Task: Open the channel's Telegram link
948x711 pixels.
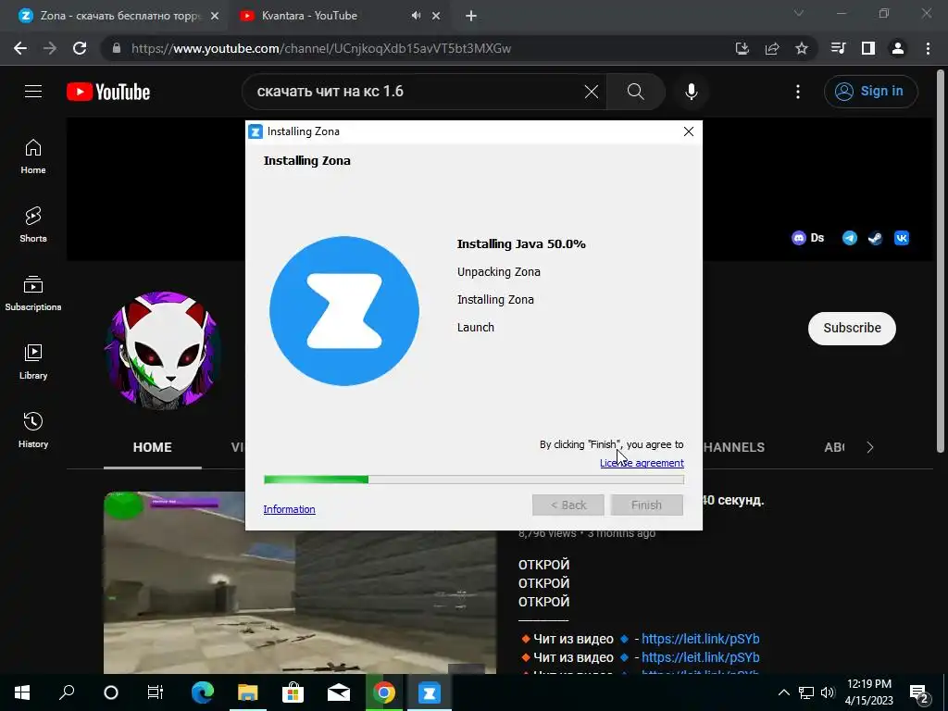Action: (x=850, y=238)
